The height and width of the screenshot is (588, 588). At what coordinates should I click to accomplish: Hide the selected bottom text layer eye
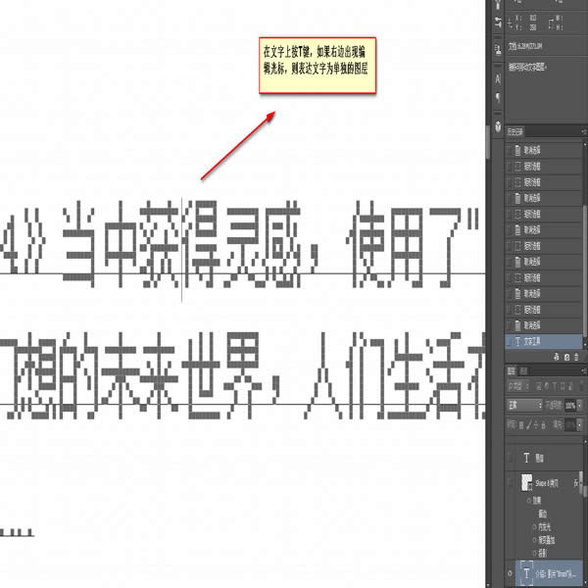tap(510, 573)
